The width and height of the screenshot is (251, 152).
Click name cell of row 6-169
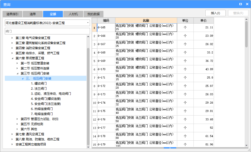146,61
